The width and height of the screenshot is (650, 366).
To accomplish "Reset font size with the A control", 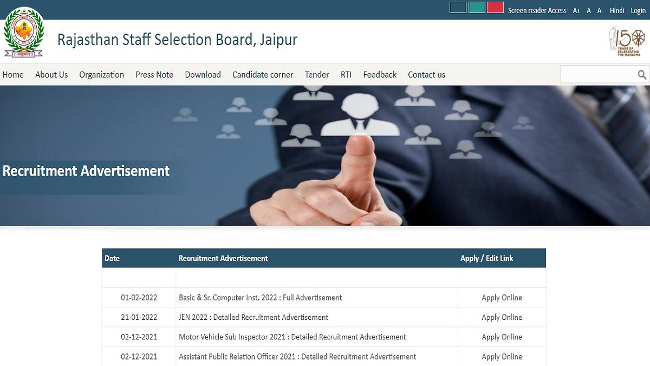I will click(x=588, y=10).
